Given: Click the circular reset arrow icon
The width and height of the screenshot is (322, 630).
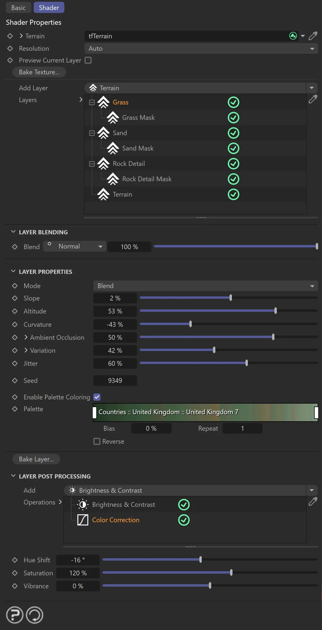Looking at the screenshot, I should coord(35,615).
